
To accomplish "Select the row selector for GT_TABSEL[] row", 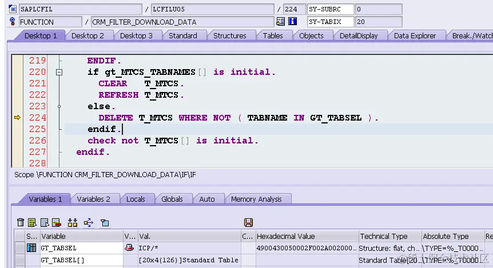I will (20, 260).
